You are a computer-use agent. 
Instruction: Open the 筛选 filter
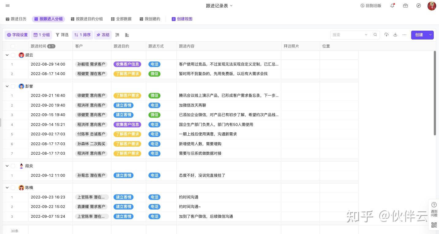(62, 35)
